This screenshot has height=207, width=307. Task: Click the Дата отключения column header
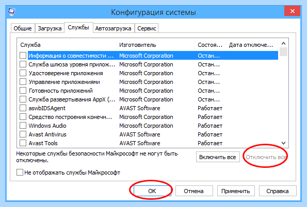pyautogui.click(x=252, y=45)
